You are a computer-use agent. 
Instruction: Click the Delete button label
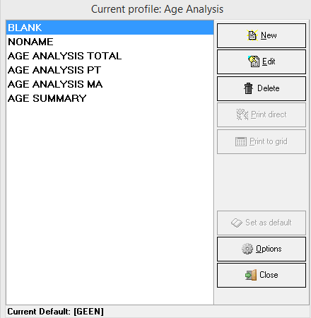(269, 88)
